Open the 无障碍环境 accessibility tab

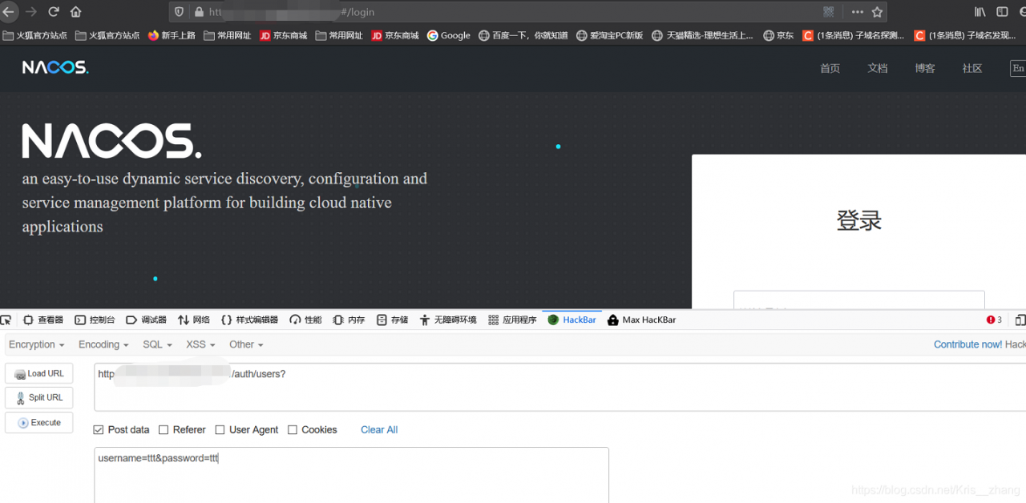(x=448, y=320)
